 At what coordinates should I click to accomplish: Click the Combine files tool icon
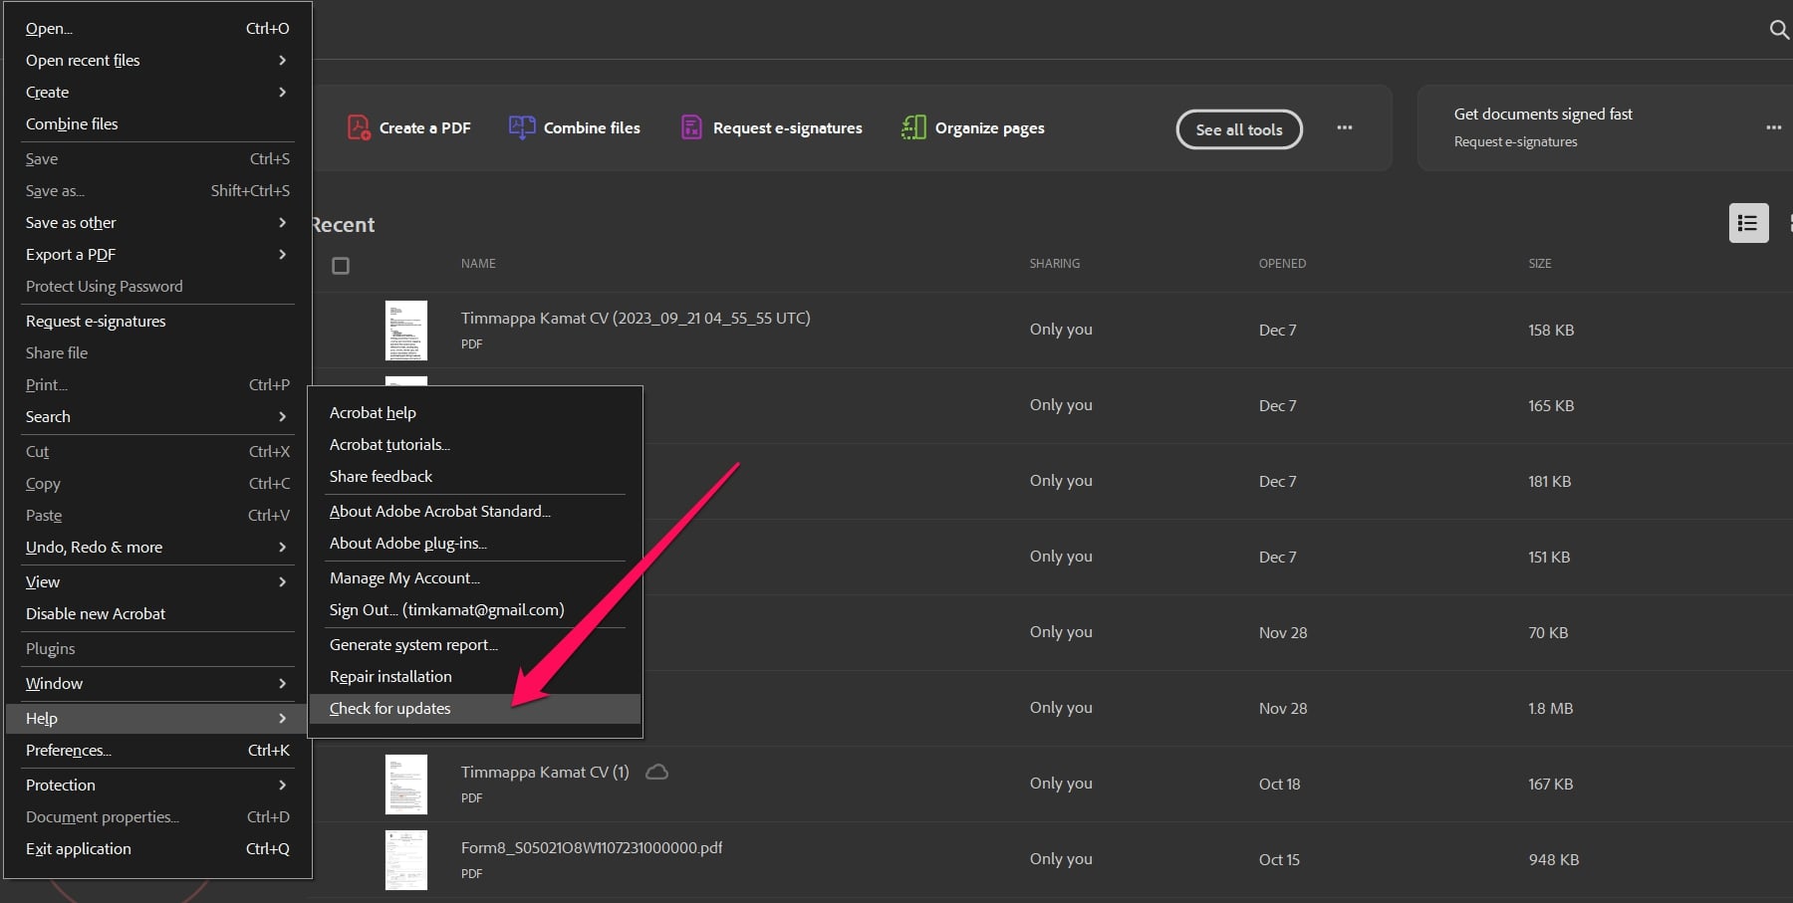click(522, 127)
